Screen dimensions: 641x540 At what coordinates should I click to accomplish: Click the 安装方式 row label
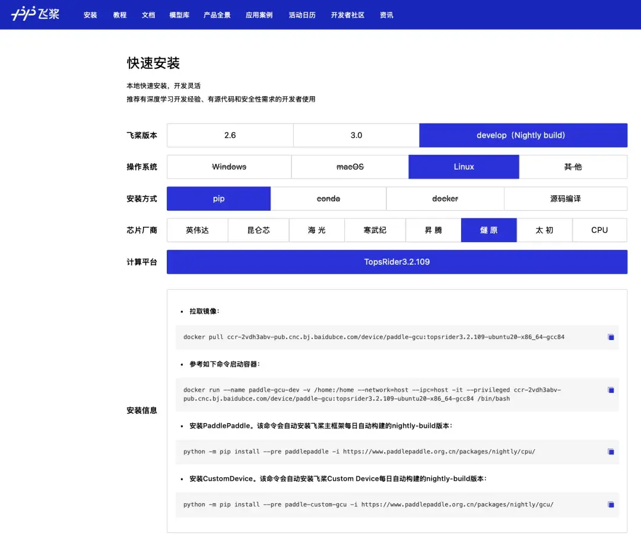[142, 199]
